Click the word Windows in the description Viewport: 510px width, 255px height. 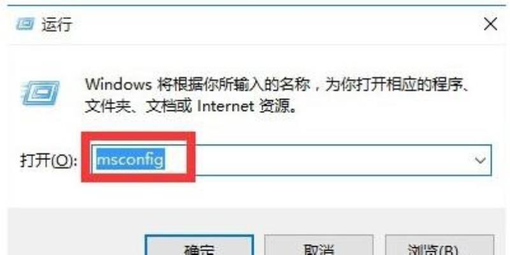pyautogui.click(x=119, y=85)
